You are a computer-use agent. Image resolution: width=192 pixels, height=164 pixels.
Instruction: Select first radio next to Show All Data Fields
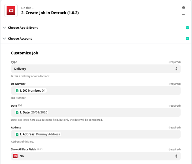38,149
